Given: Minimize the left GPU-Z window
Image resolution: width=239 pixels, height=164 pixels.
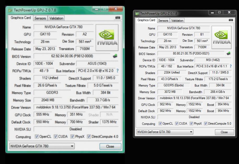Looking at the screenshot, I should [96, 9].
